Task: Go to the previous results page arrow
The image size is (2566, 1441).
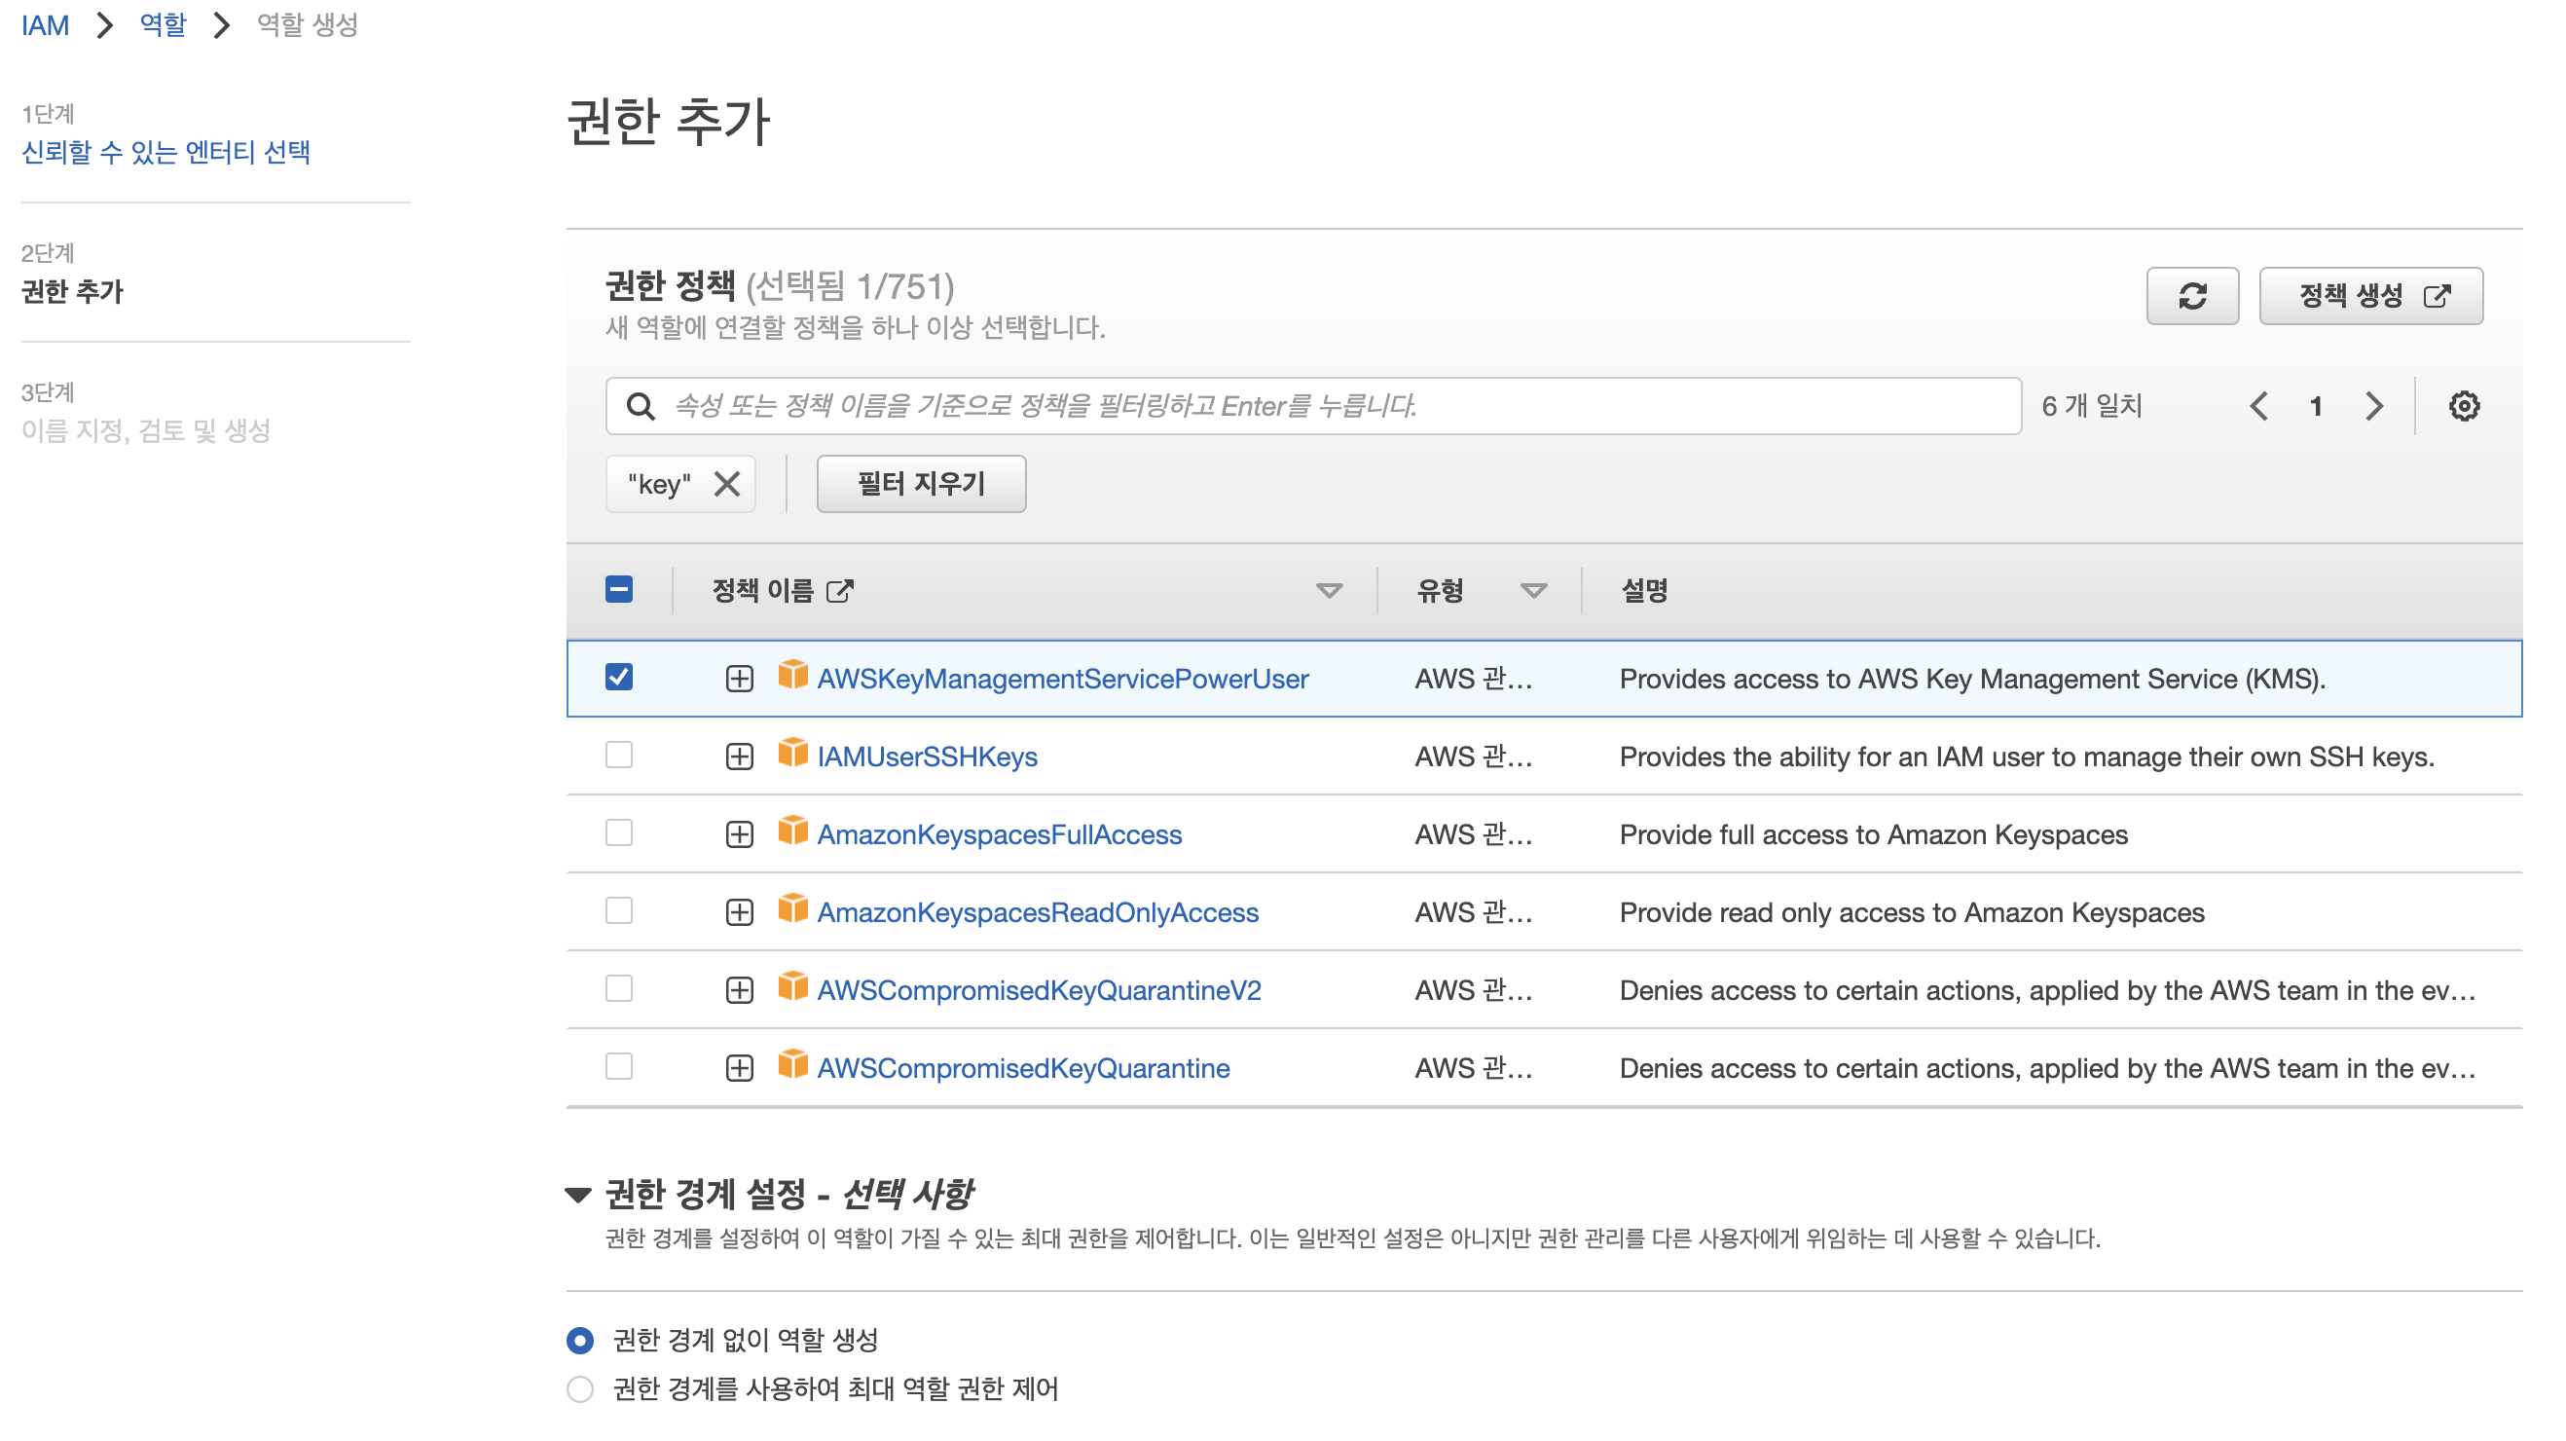Action: (x=2258, y=406)
